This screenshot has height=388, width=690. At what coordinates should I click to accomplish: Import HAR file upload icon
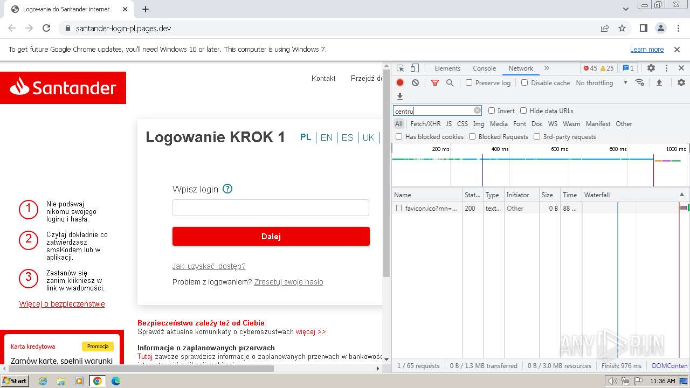pyautogui.click(x=659, y=82)
